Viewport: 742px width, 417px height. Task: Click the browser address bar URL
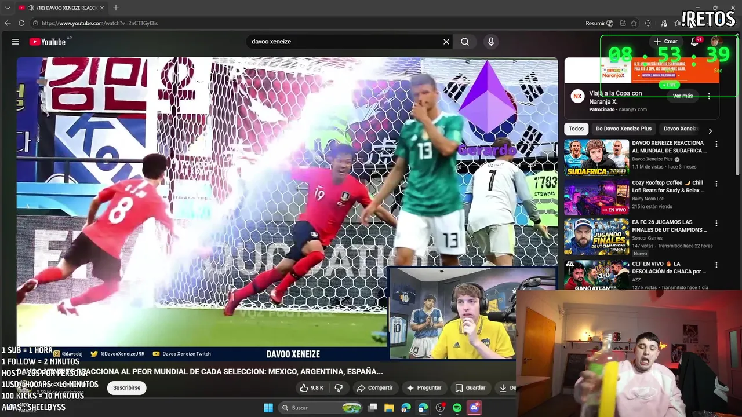tap(100, 23)
